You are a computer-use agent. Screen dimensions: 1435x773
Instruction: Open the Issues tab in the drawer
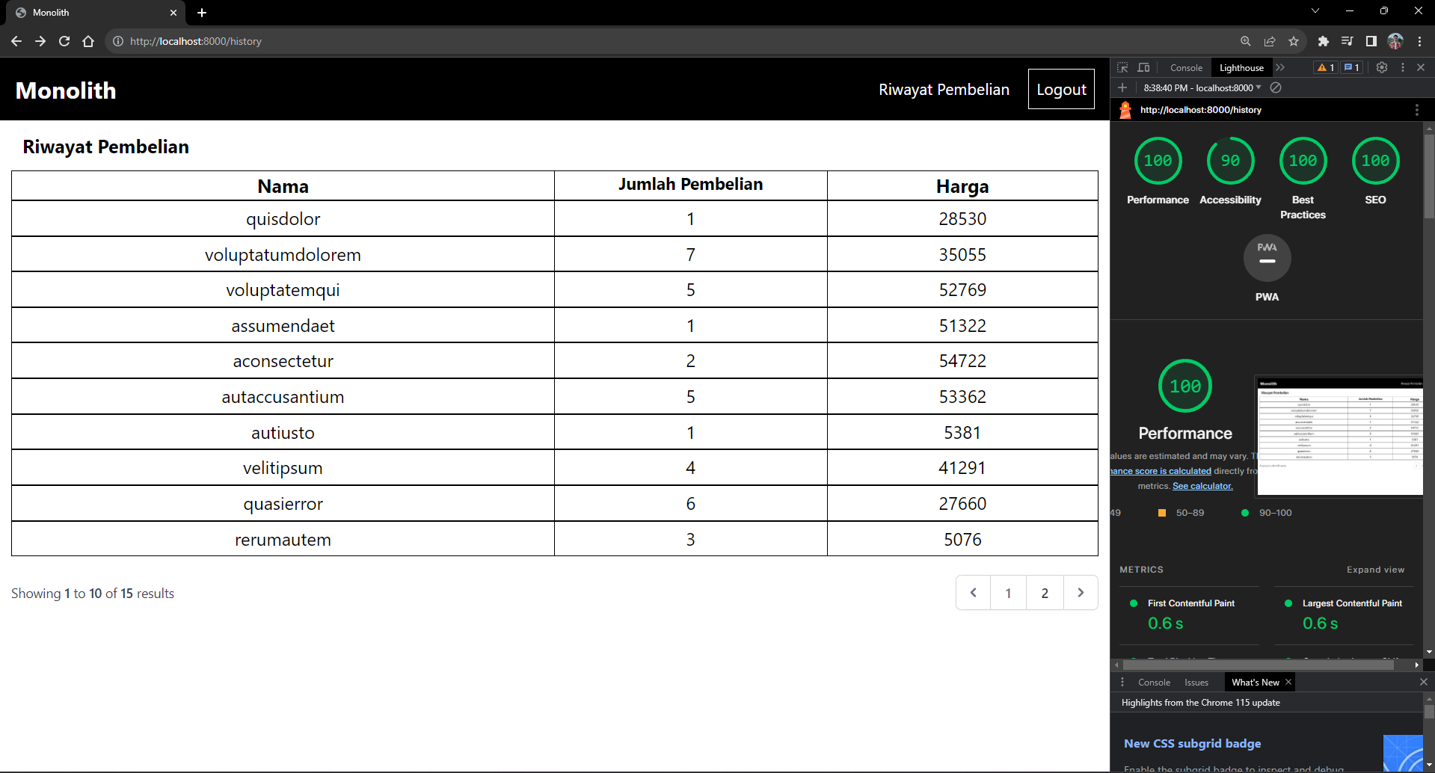1196,683
